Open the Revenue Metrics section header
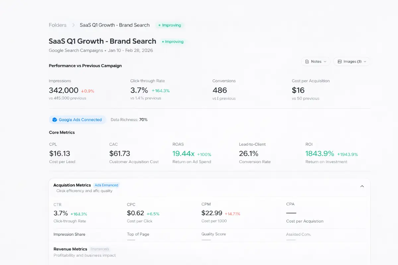398x265 pixels. coord(70,249)
